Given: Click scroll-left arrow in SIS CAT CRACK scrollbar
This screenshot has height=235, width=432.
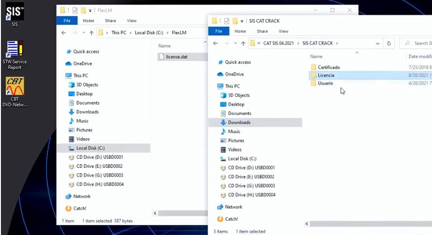Looking at the screenshot, I should click(x=307, y=224).
